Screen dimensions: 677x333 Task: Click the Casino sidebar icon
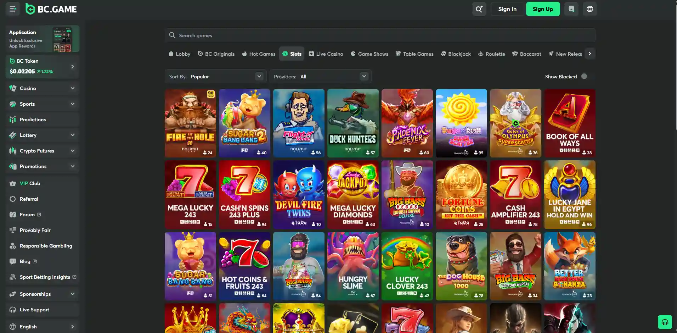(x=13, y=88)
